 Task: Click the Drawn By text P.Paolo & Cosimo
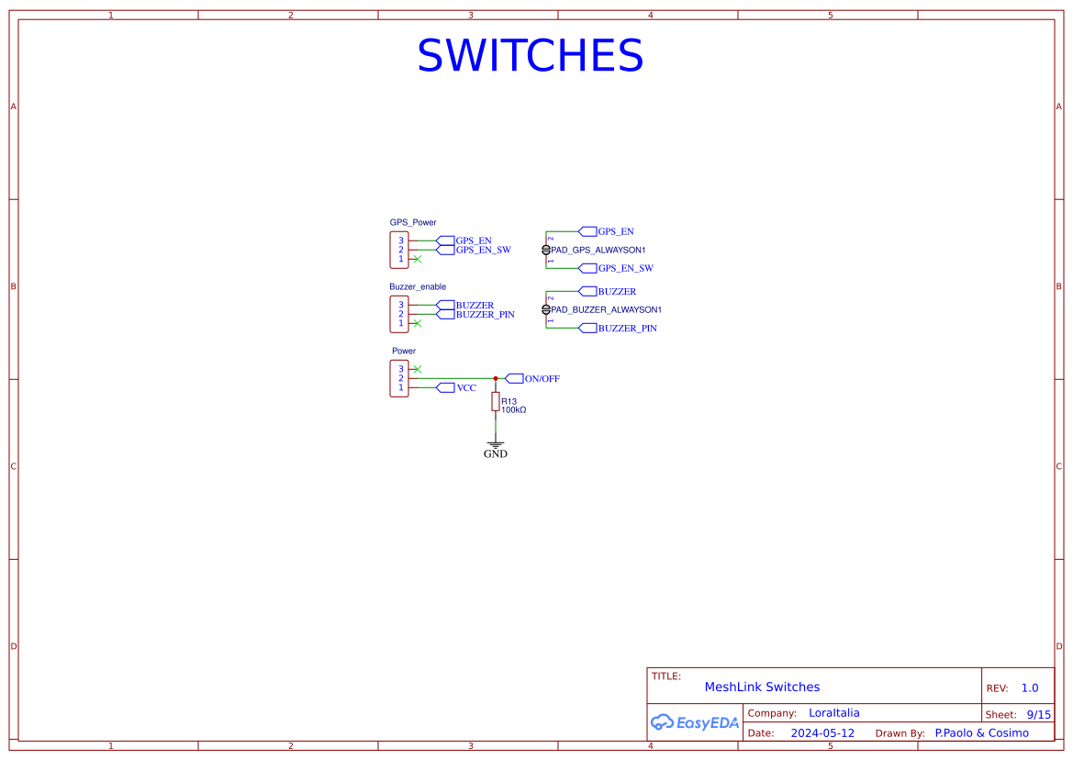(981, 732)
